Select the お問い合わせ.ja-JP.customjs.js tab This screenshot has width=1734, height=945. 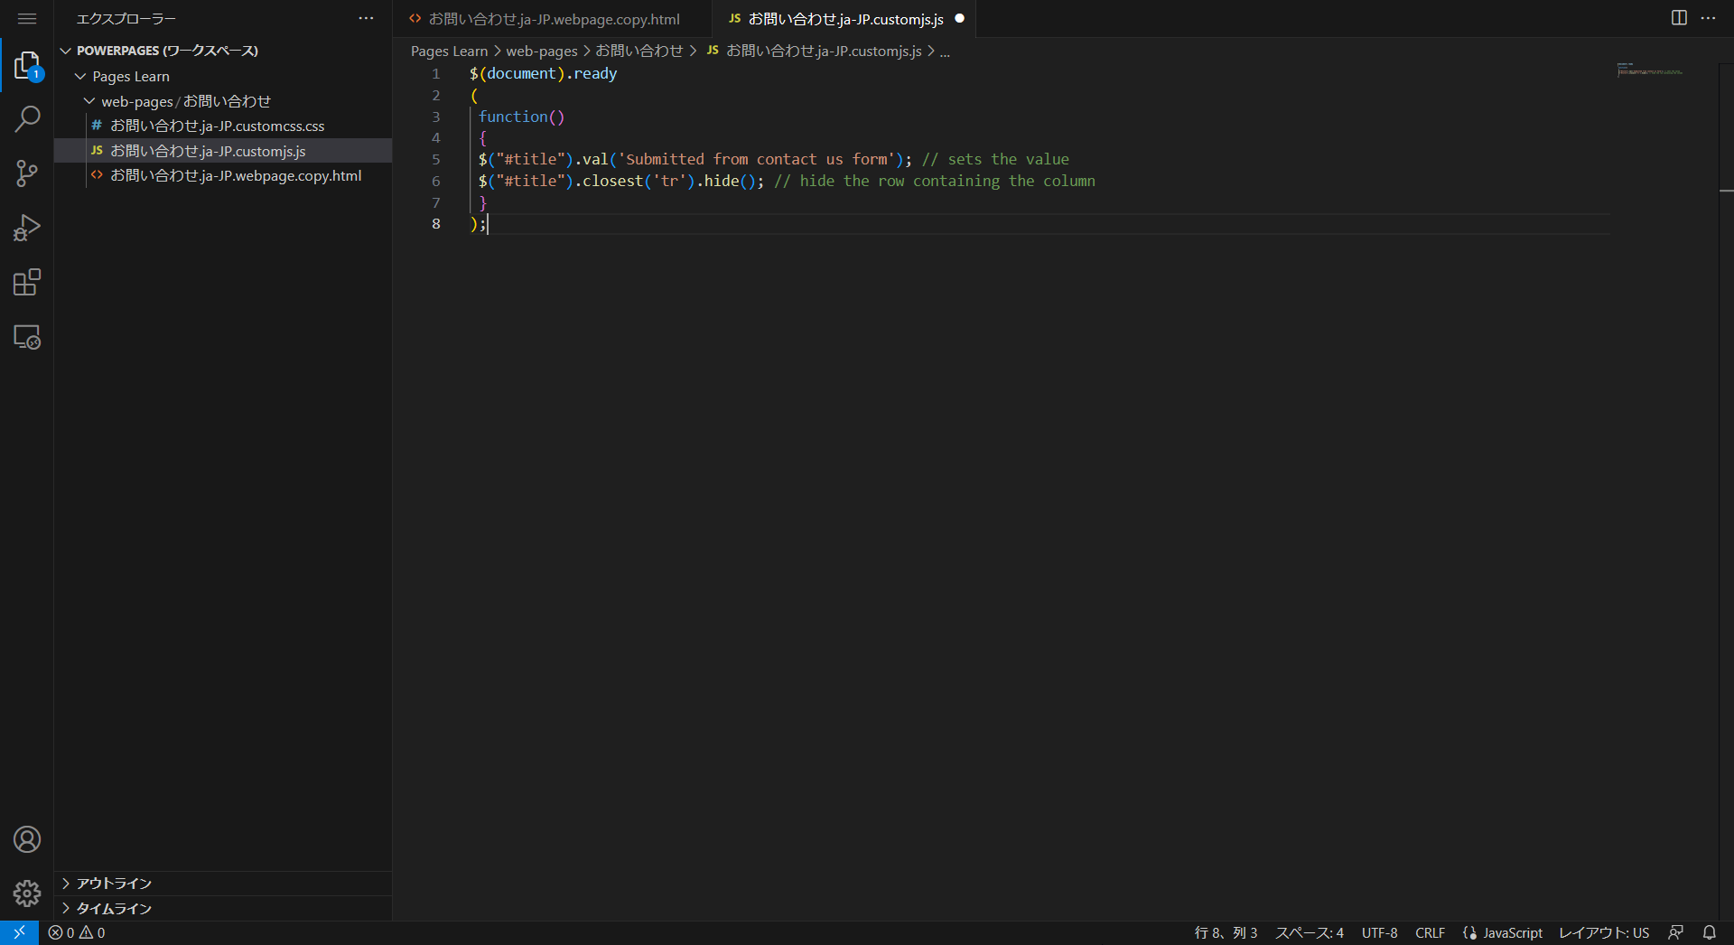coord(844,19)
